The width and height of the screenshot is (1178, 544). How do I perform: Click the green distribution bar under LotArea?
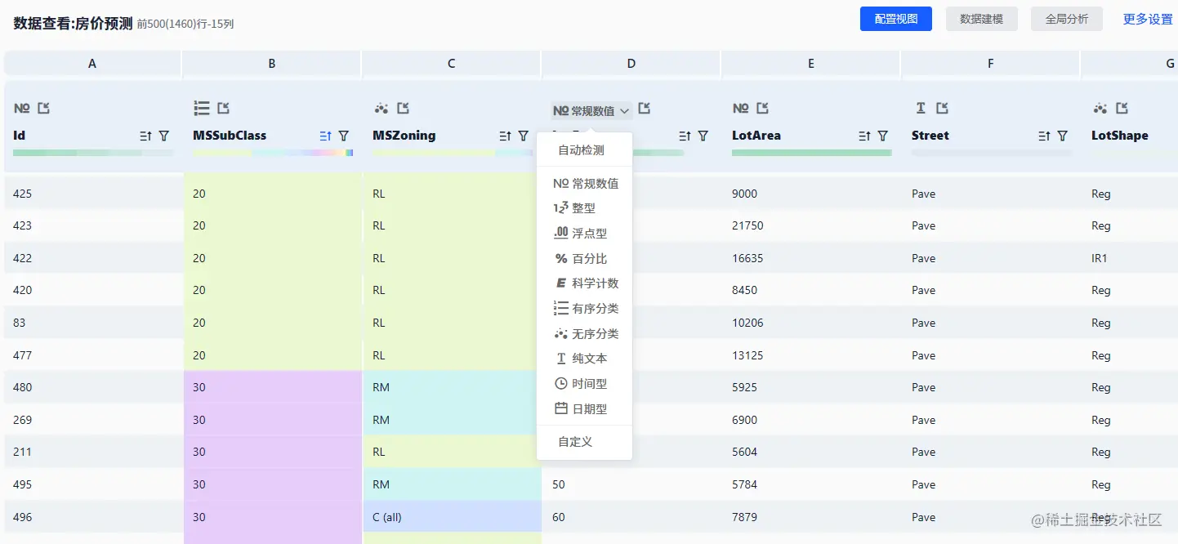coord(812,153)
